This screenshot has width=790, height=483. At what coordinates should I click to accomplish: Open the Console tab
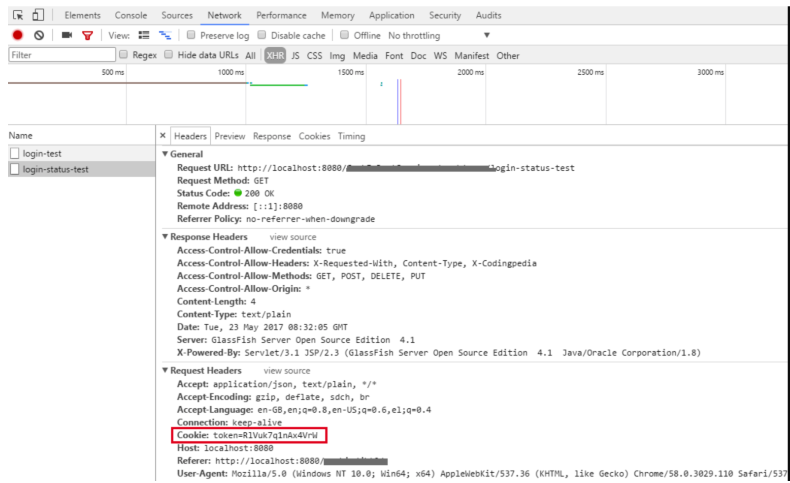(131, 15)
